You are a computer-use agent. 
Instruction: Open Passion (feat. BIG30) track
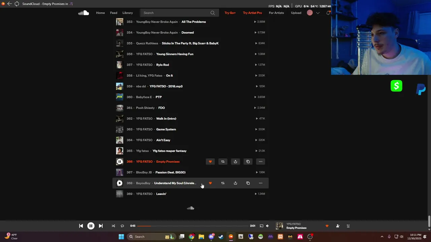tap(170, 172)
